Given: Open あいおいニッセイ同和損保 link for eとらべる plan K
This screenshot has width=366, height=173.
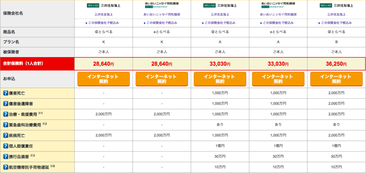Looking at the screenshot, I should coord(162,14).
